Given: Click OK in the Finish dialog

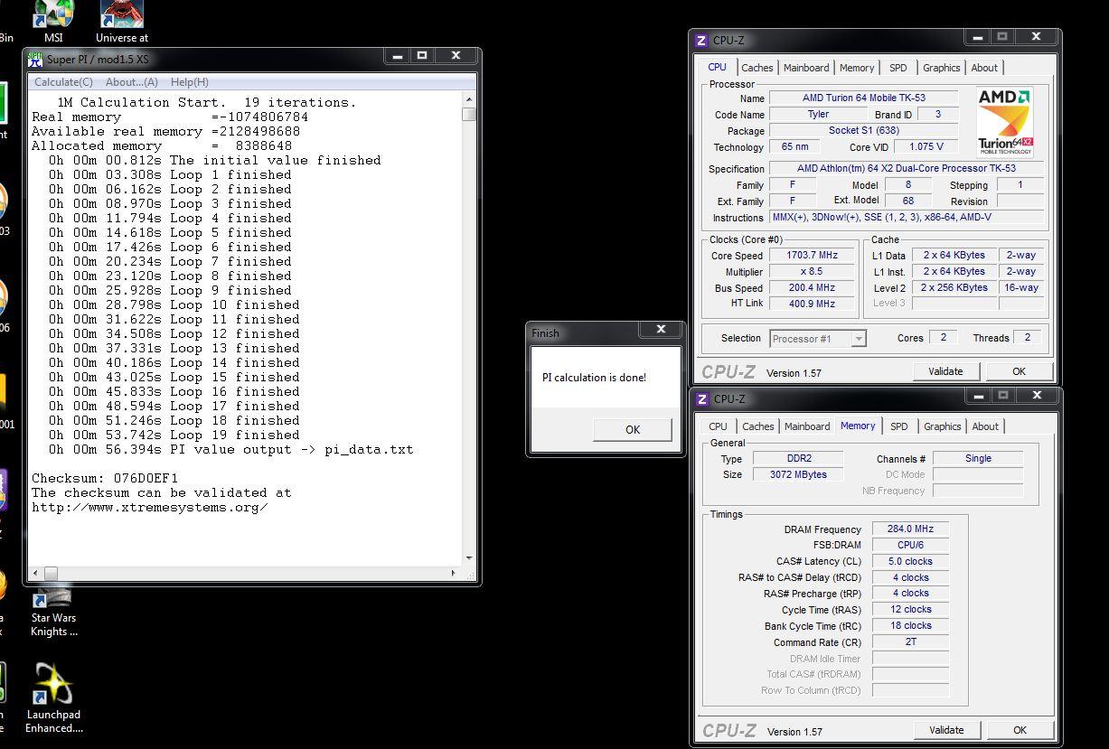Looking at the screenshot, I should click(x=633, y=430).
